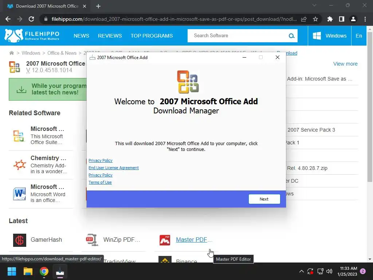The height and width of the screenshot is (280, 373).
Task: Click the address bar URL
Action: [x=174, y=19]
